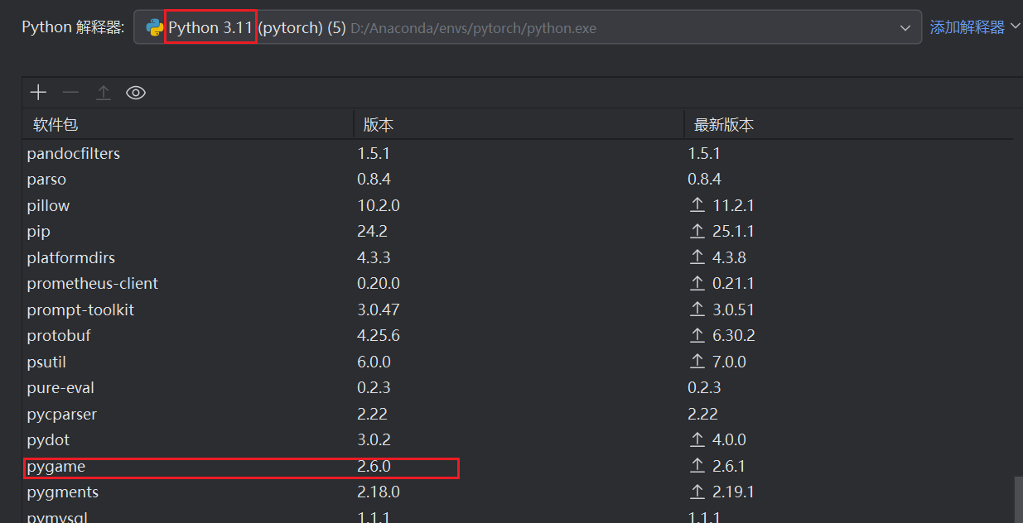1023x523 pixels.
Task: Select the pure-eval package row
Action: 518,388
